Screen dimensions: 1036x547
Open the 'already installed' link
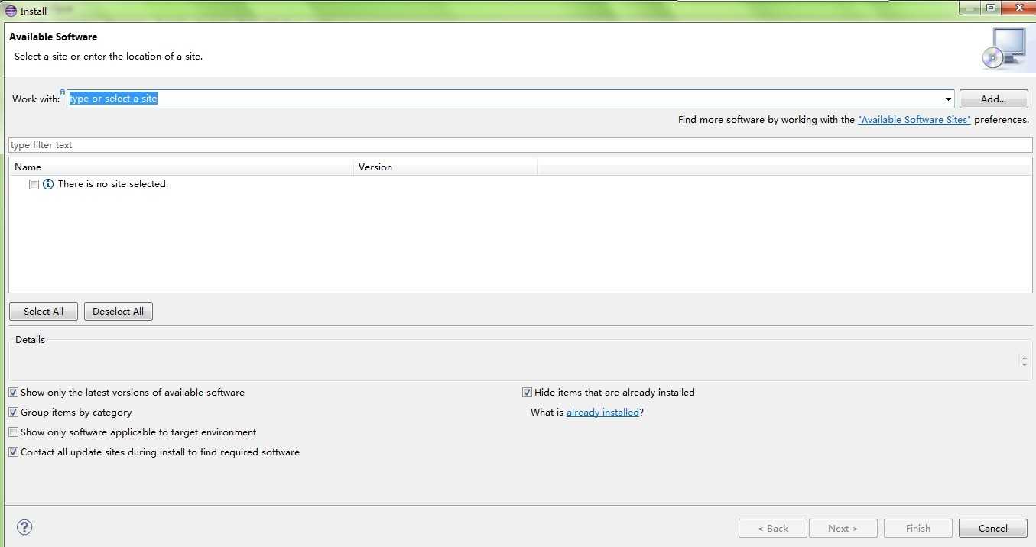pyautogui.click(x=602, y=413)
